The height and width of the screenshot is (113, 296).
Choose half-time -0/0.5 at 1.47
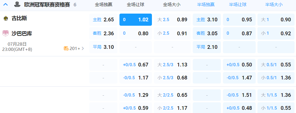[239, 77]
